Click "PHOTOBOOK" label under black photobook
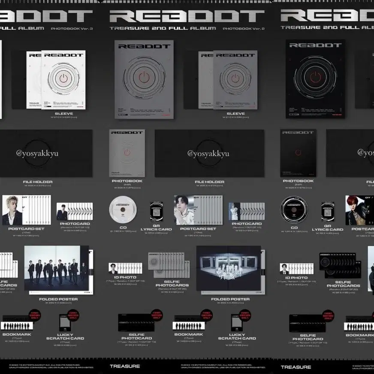The image size is (374, 374). pyautogui.click(x=298, y=181)
